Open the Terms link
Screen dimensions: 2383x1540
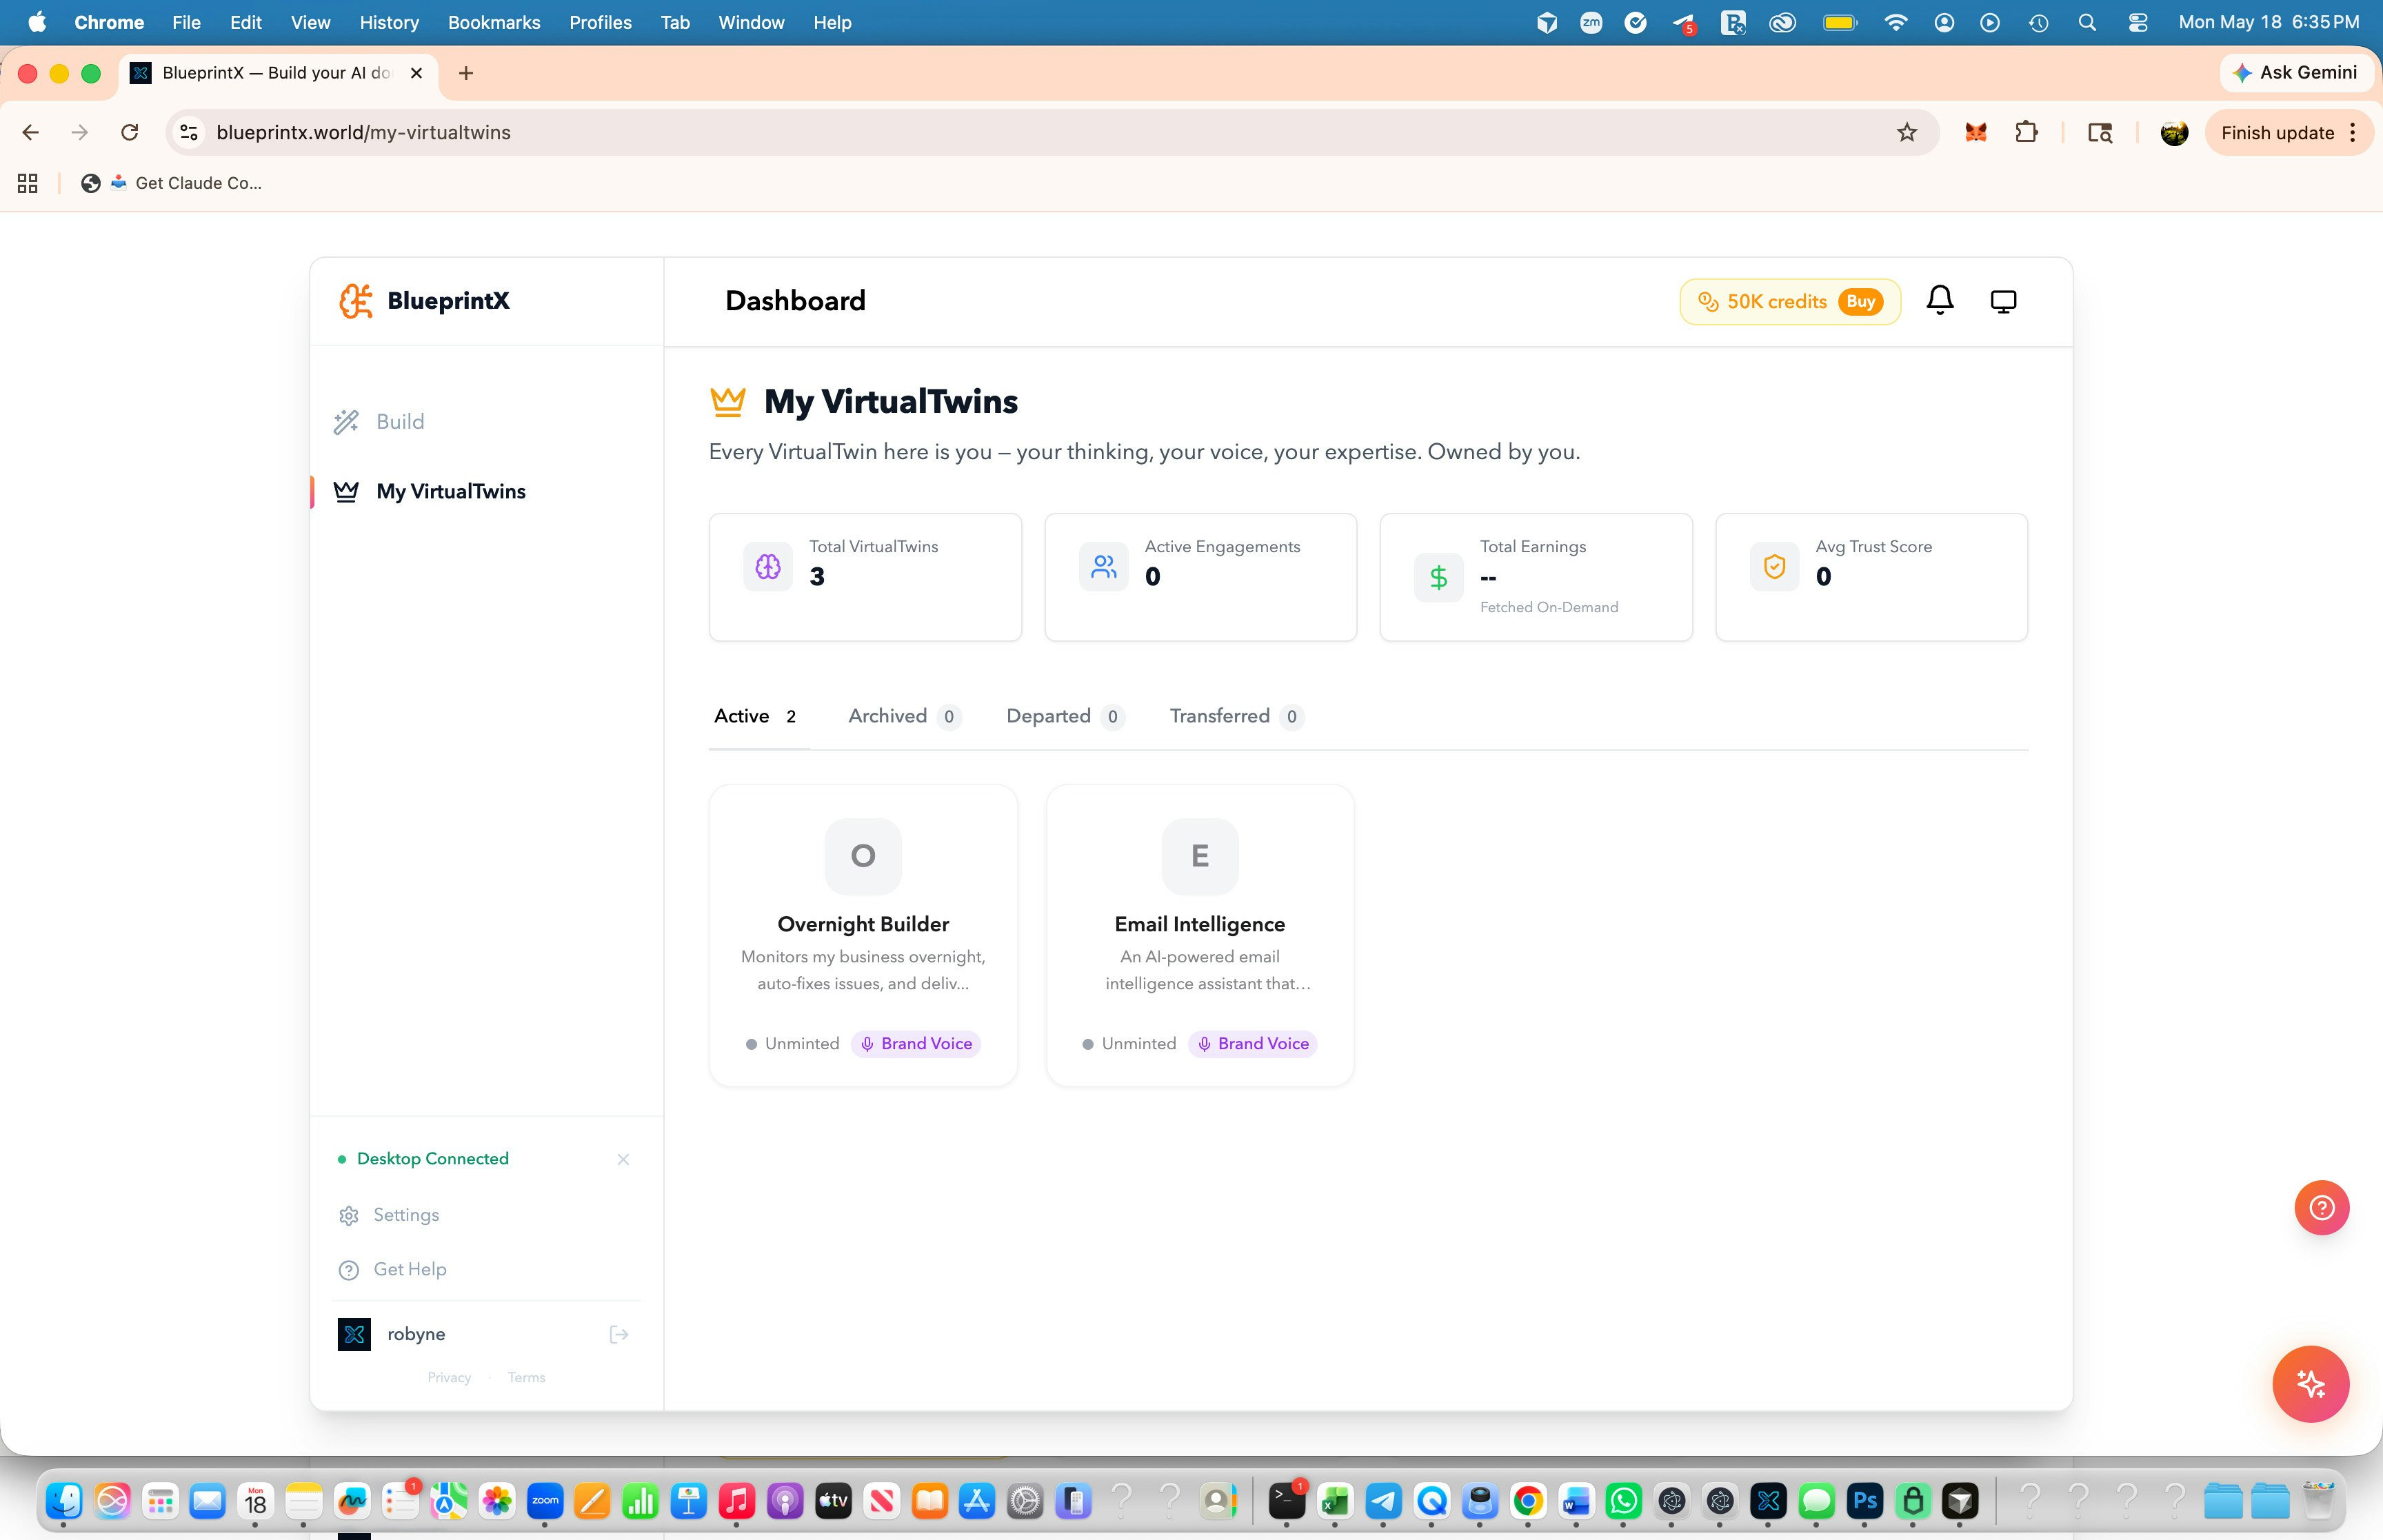point(526,1378)
